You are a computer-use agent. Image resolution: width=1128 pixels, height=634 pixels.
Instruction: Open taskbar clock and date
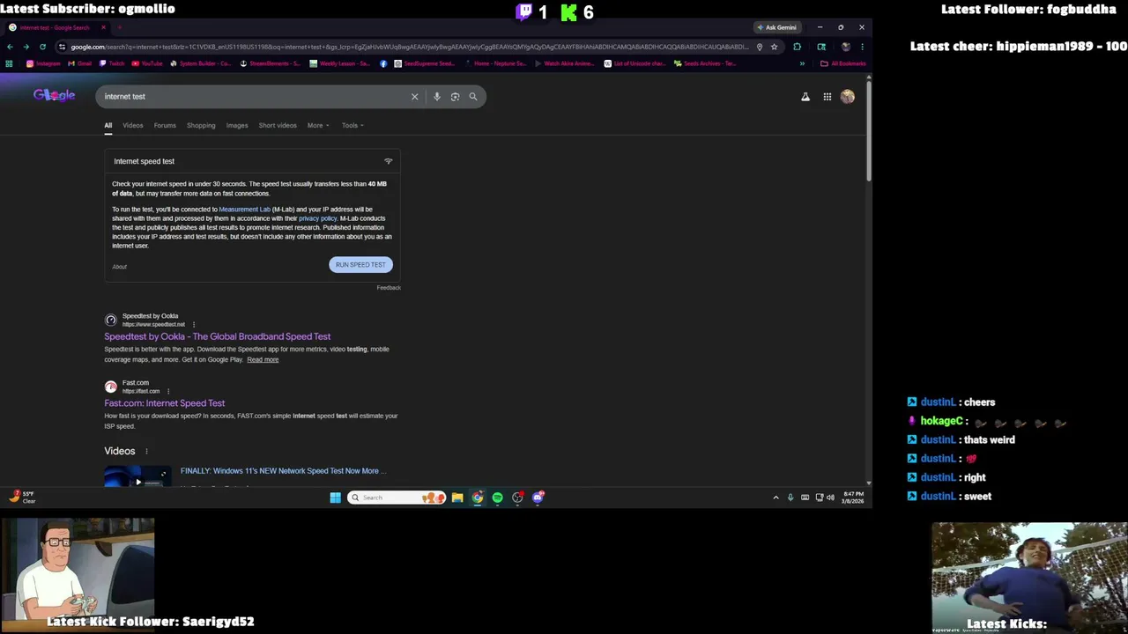click(853, 498)
